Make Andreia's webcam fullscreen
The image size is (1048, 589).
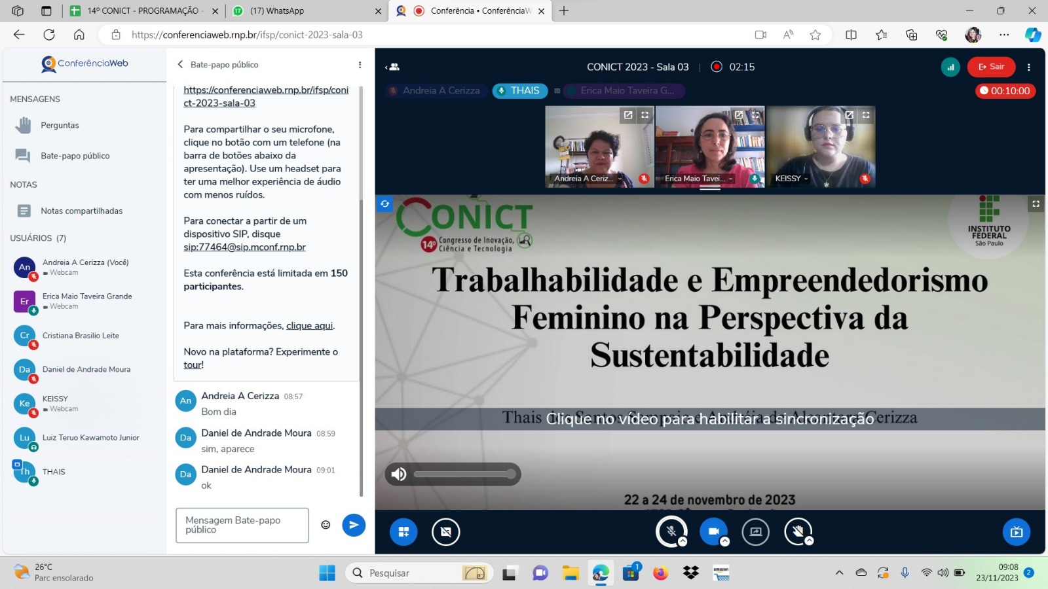click(645, 115)
